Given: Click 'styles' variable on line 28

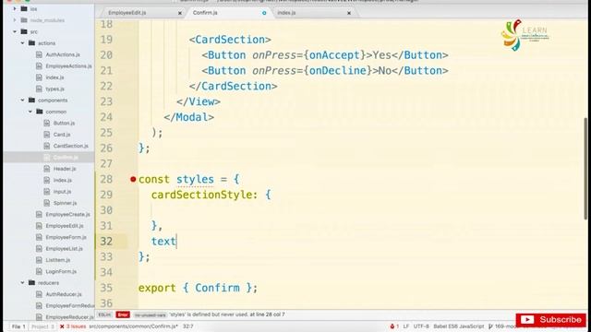Looking at the screenshot, I should pyautogui.click(x=195, y=179).
